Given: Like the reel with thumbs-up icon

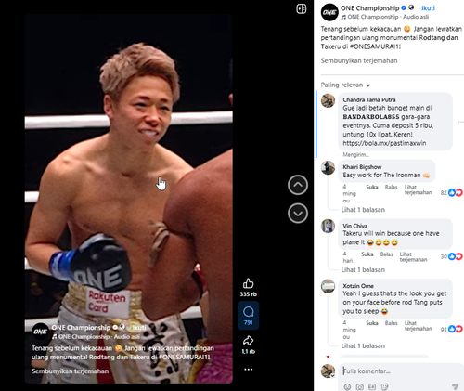Looking at the screenshot, I should pyautogui.click(x=248, y=283).
